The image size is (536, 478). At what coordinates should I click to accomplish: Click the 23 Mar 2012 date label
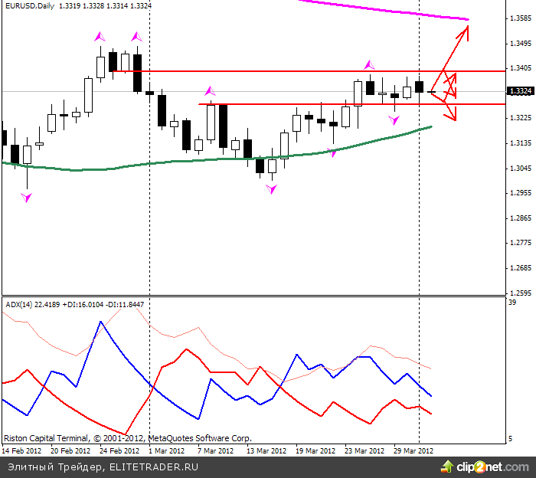tap(364, 450)
